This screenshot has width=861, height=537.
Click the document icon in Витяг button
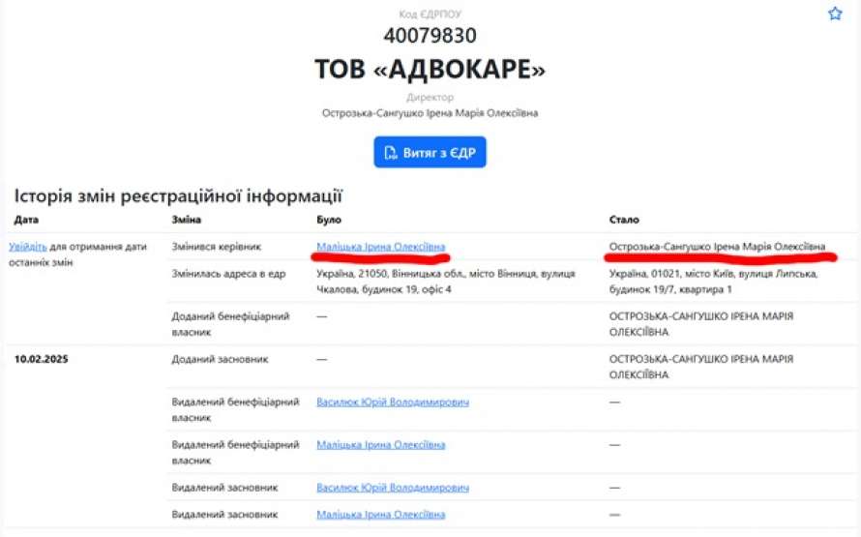(391, 153)
